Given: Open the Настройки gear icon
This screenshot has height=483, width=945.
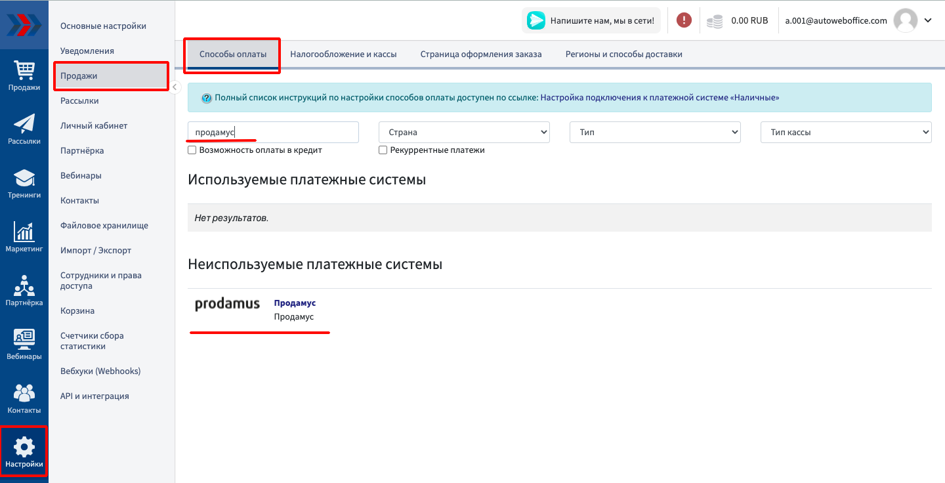Looking at the screenshot, I should pos(24,447).
